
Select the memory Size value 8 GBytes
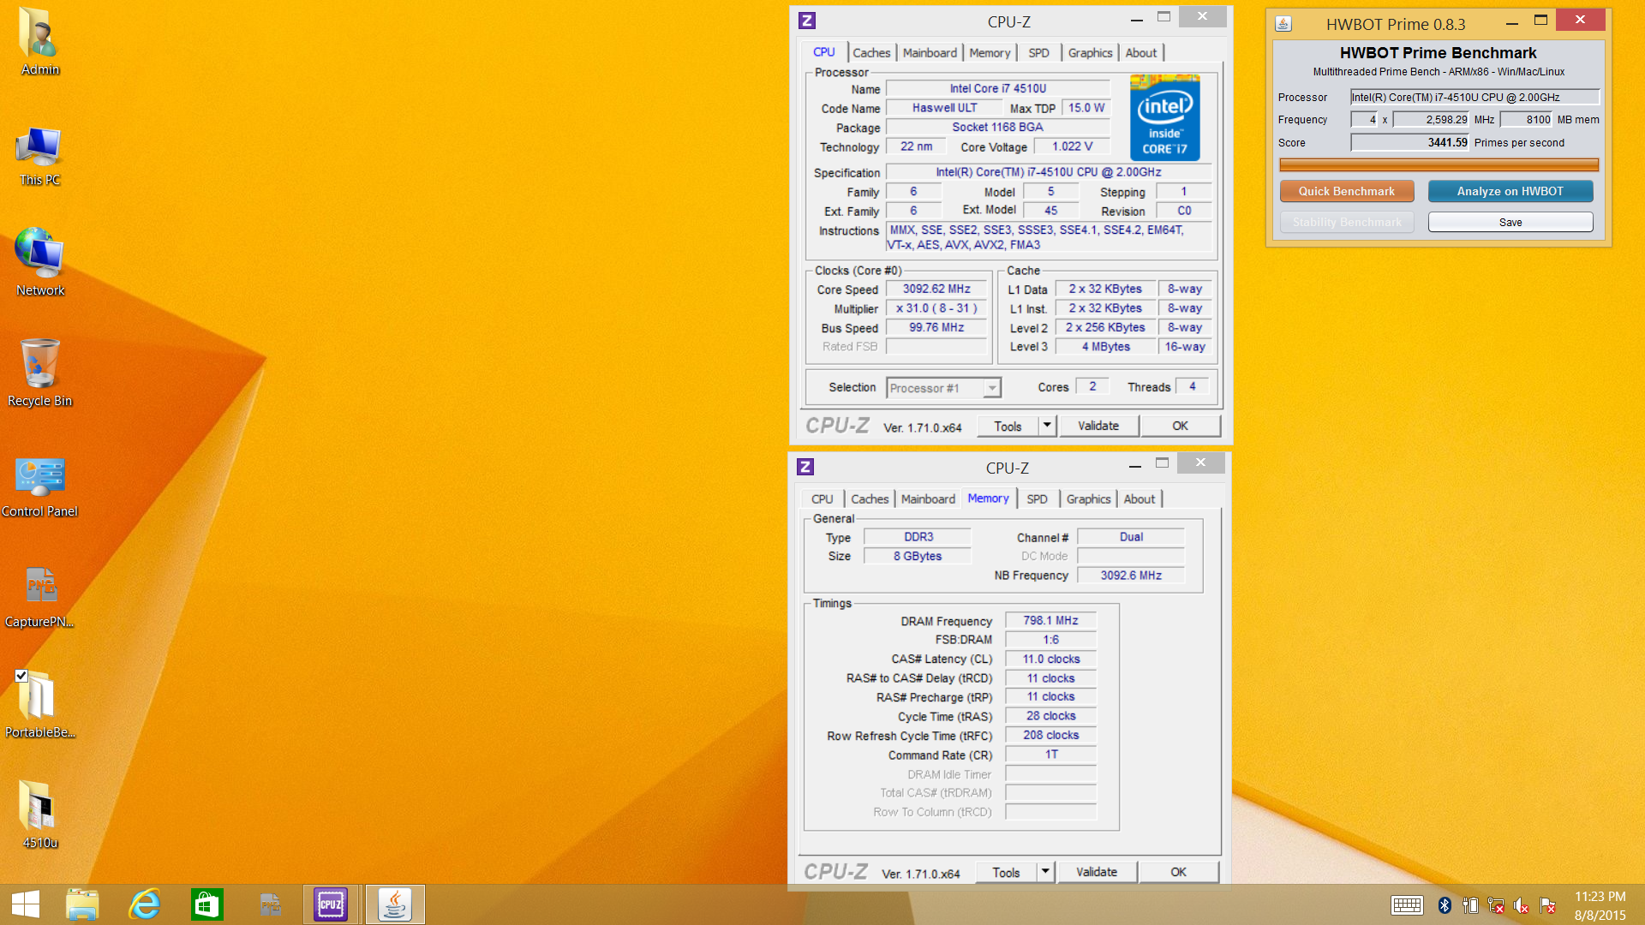[918, 556]
